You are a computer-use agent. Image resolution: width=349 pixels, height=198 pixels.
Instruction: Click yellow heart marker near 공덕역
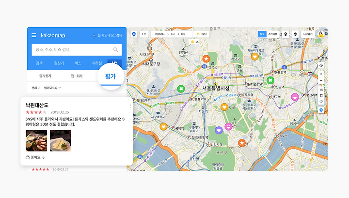pos(164,127)
